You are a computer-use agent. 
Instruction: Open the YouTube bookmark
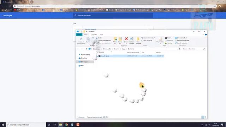point(18,10)
